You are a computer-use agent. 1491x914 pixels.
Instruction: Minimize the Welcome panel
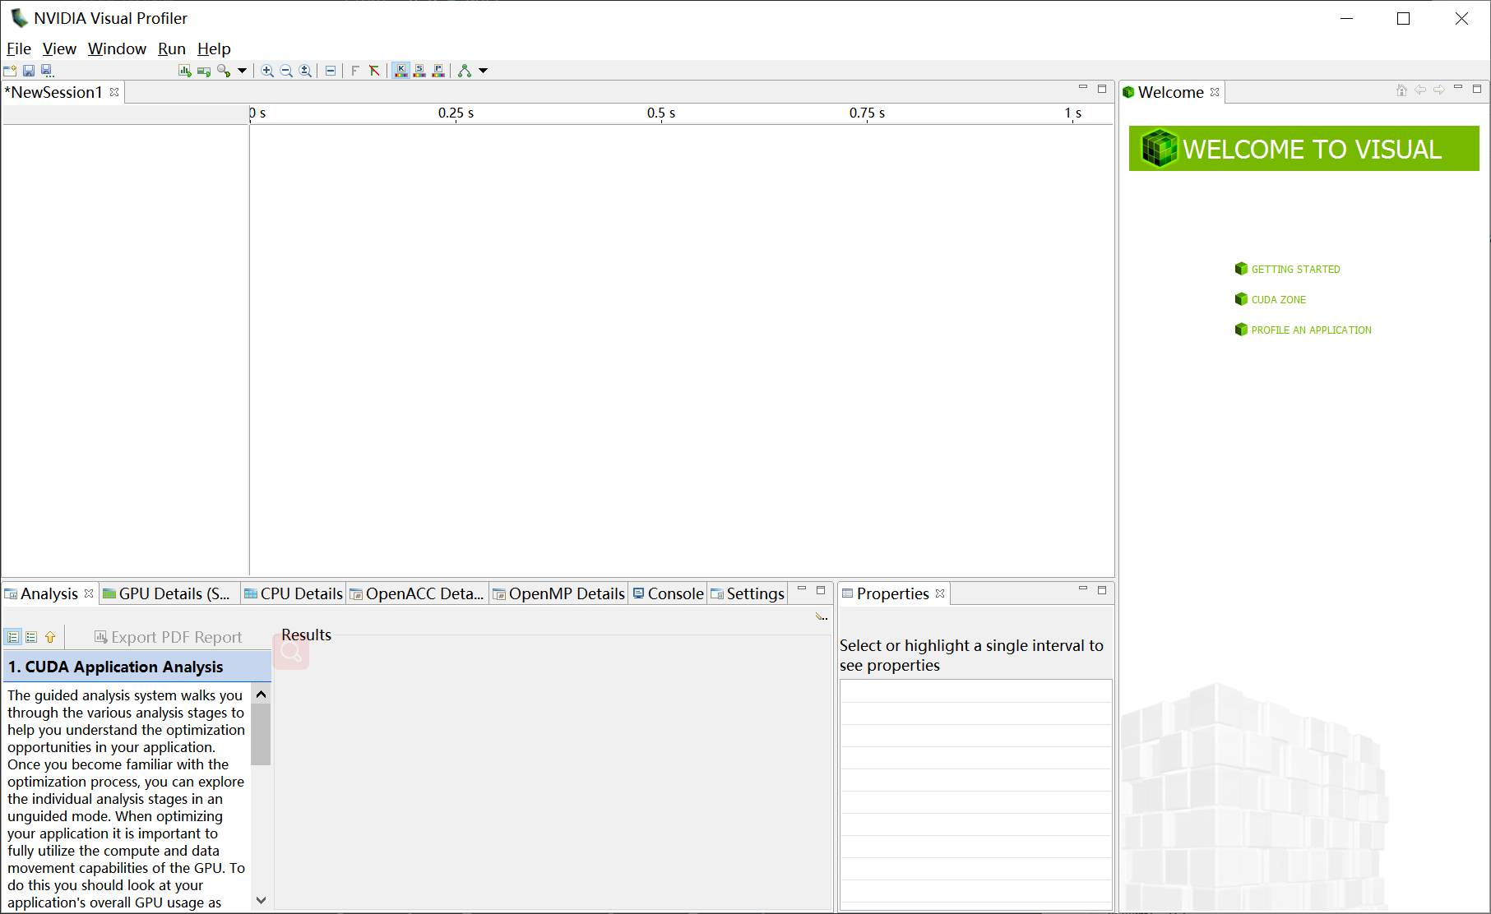[x=1458, y=87]
